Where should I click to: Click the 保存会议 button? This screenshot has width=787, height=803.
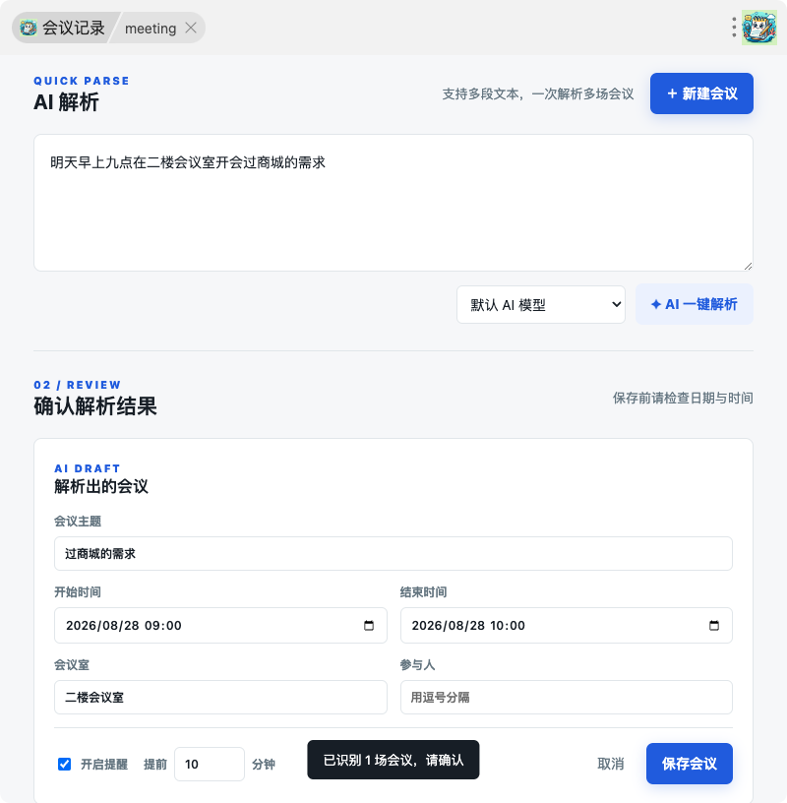690,764
